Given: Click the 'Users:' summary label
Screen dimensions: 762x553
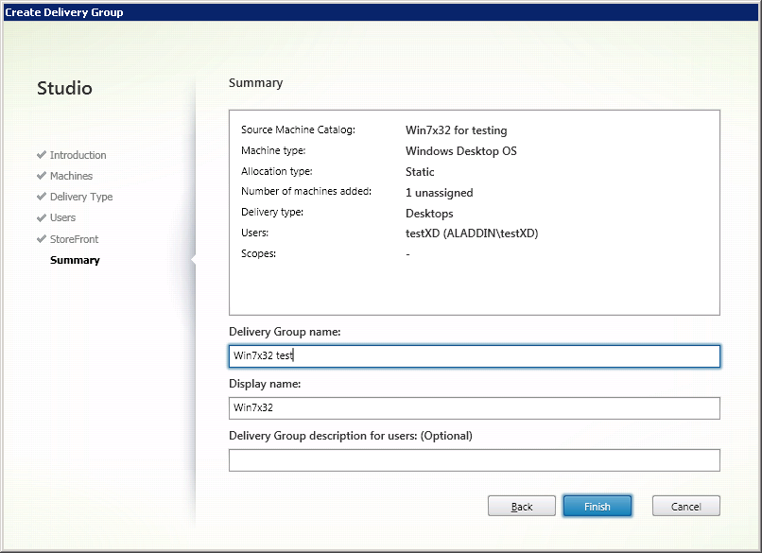Looking at the screenshot, I should pyautogui.click(x=254, y=233).
